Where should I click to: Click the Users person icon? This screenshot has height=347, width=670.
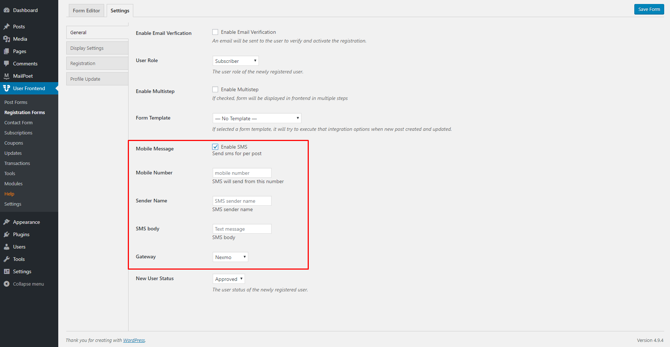tap(7, 247)
